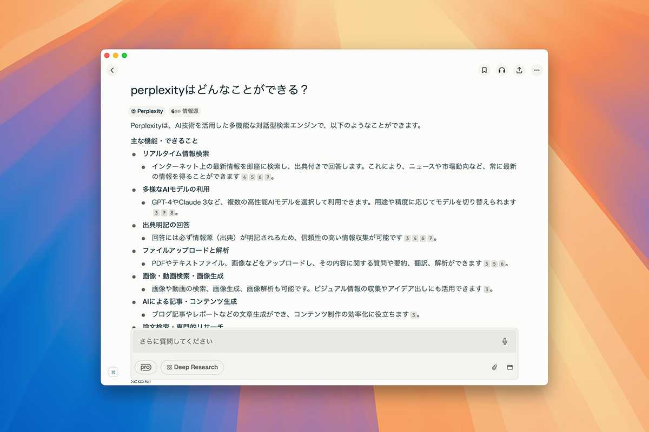
Task: Go back with the chevron arrow button
Action: click(x=112, y=70)
